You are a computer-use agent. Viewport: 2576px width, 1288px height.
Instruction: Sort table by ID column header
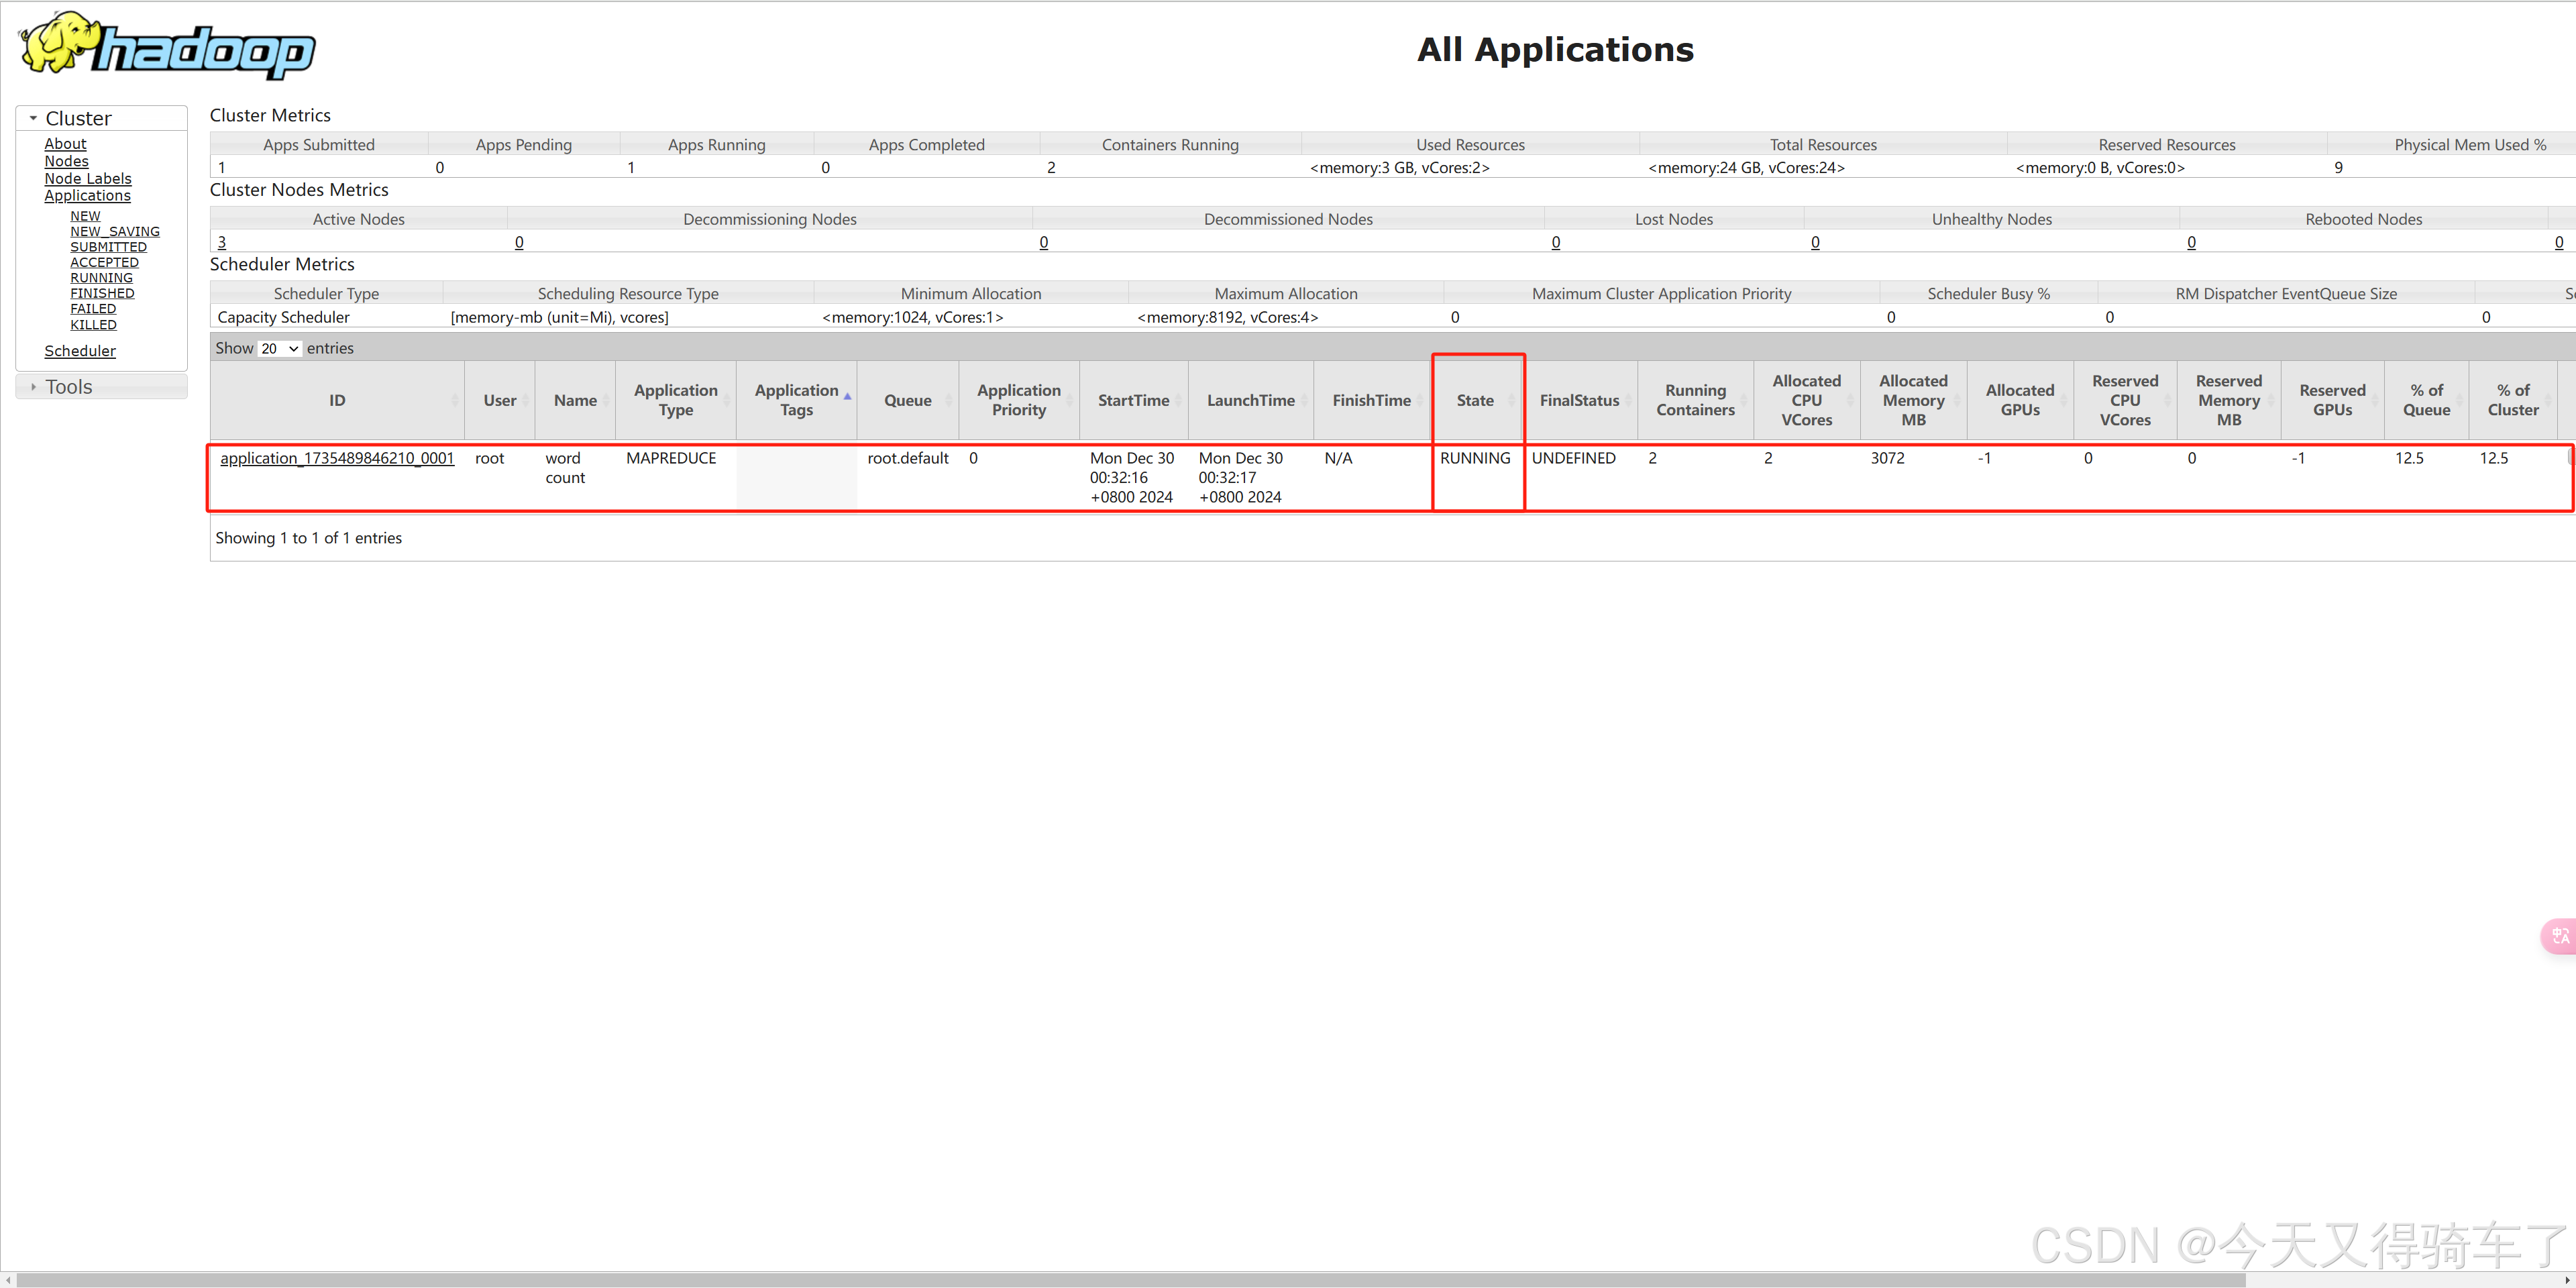[336, 400]
